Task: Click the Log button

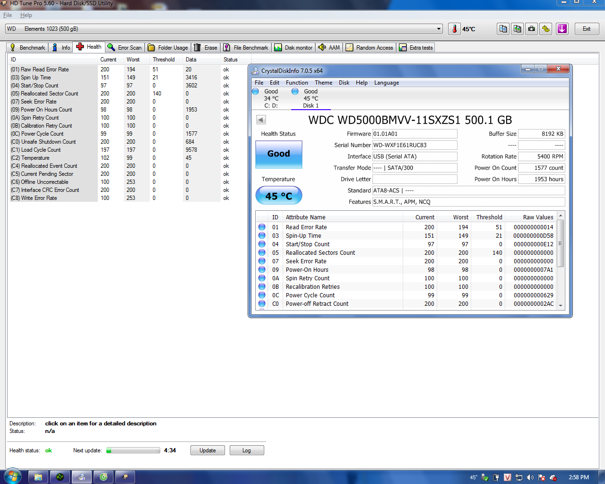Action: coord(246,450)
